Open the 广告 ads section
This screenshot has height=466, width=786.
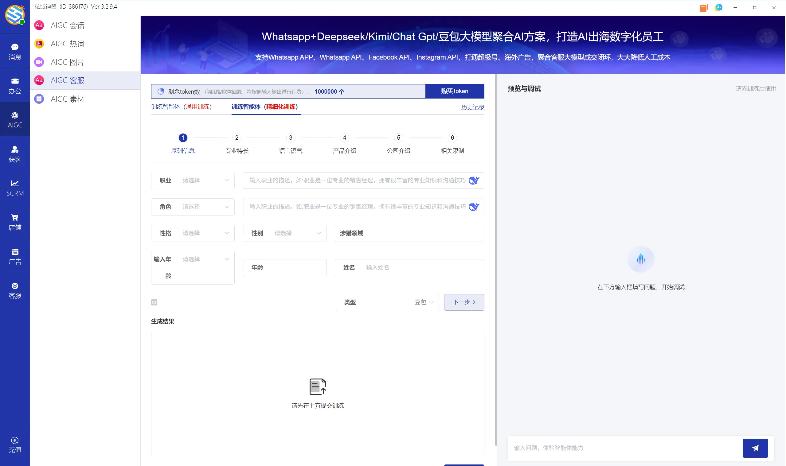point(15,256)
